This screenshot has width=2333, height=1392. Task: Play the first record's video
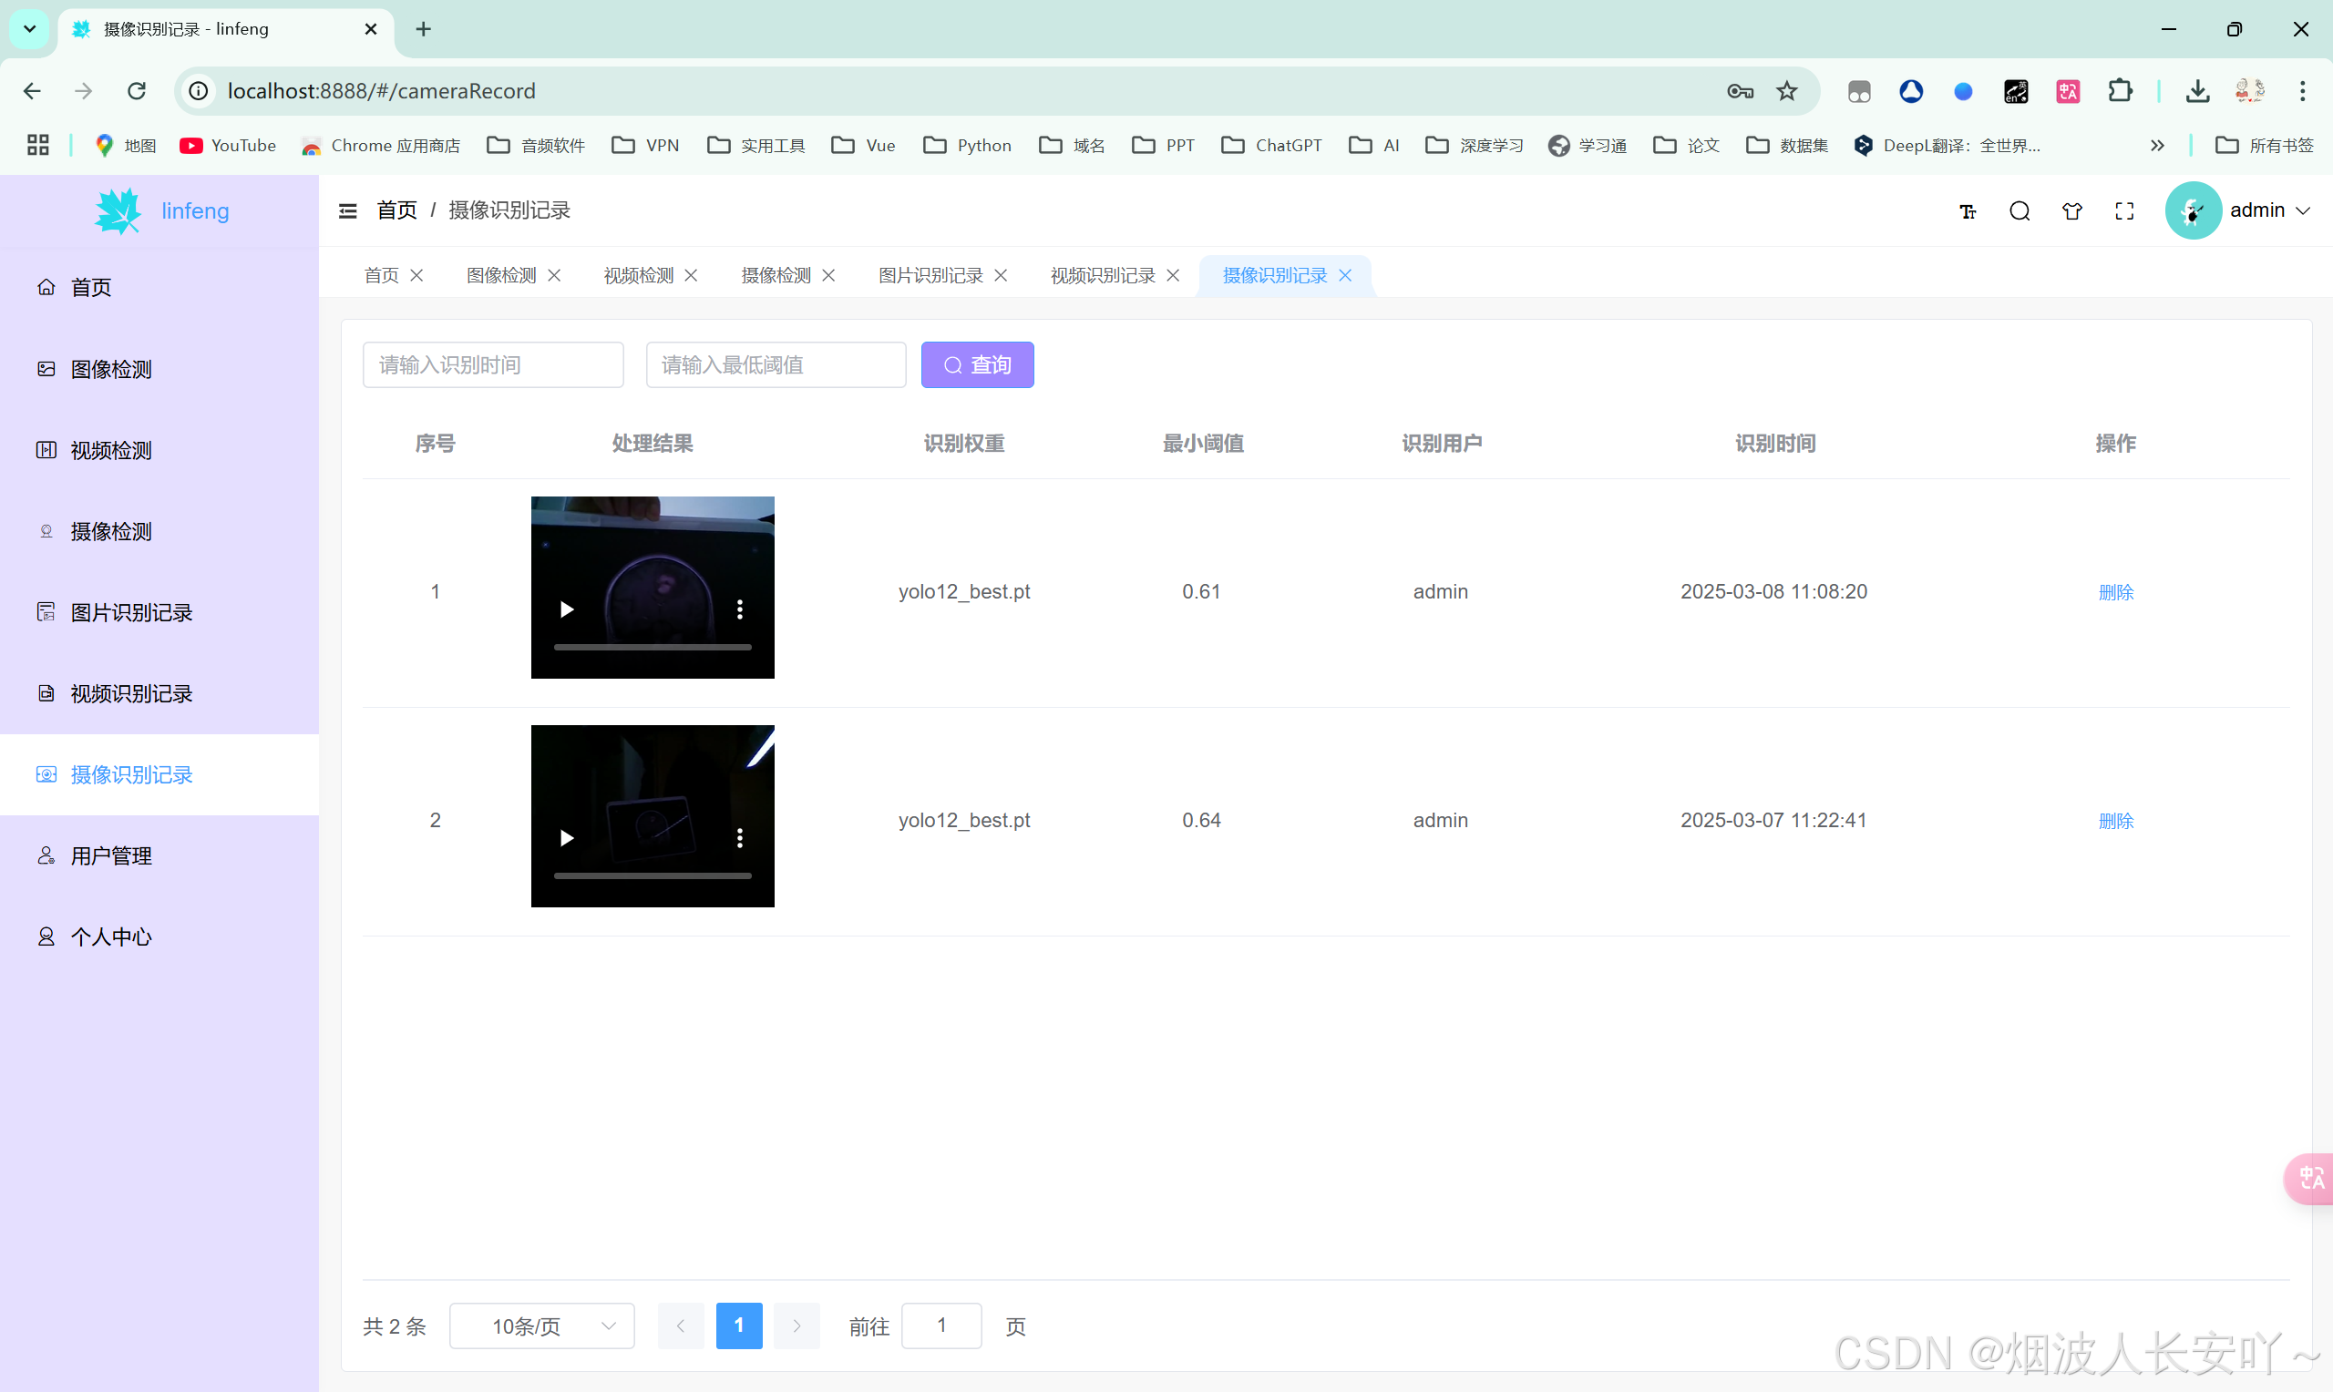pyautogui.click(x=567, y=609)
